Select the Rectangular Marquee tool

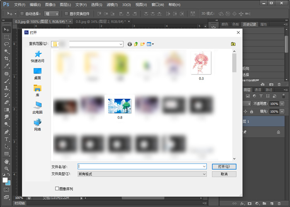pyautogui.click(x=7, y=37)
